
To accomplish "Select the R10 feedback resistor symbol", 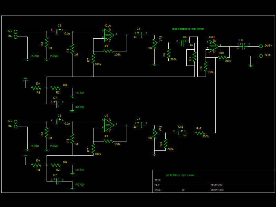I will click(x=222, y=58).
